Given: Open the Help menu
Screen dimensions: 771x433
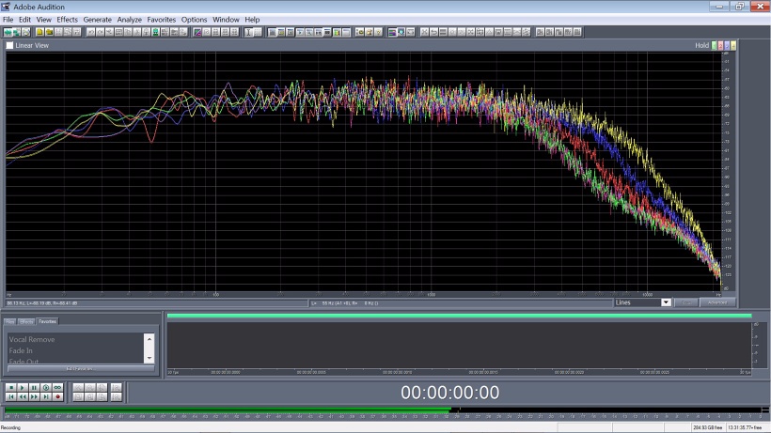Looking at the screenshot, I should (252, 20).
